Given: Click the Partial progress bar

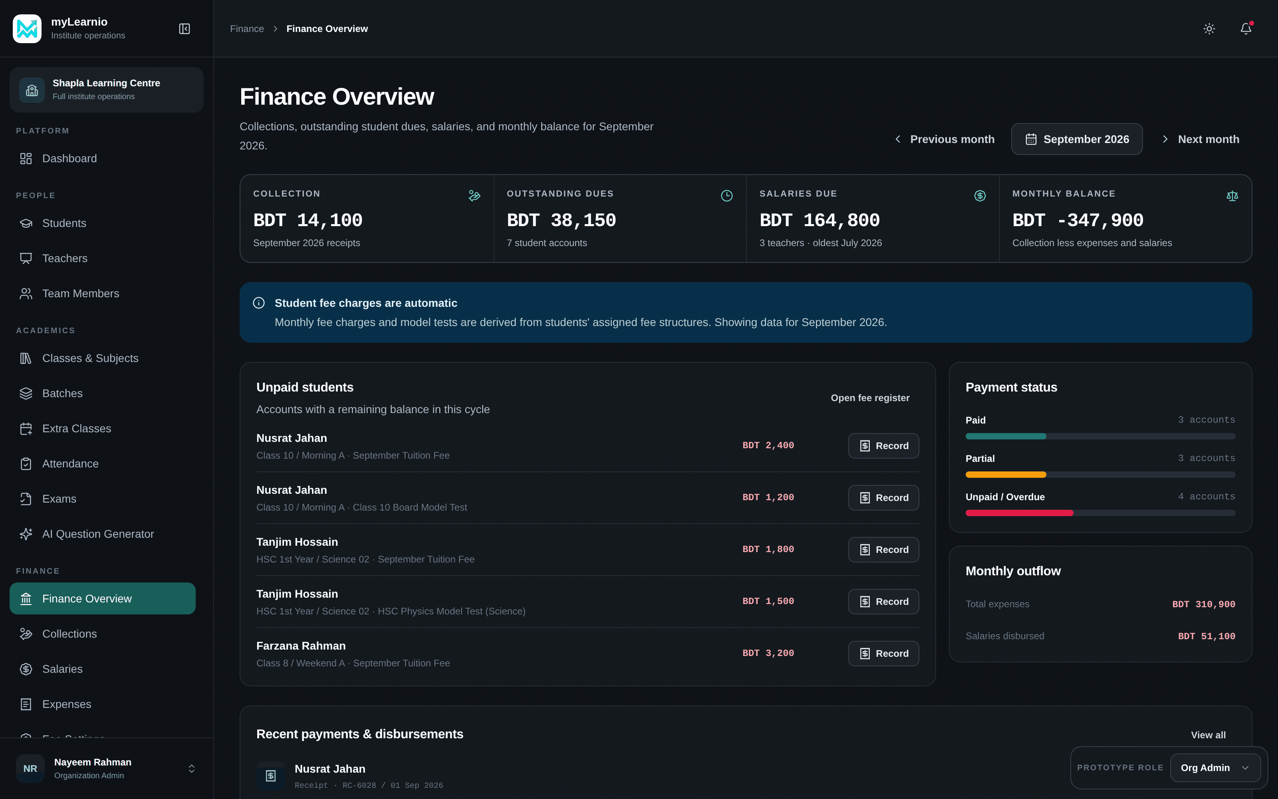Looking at the screenshot, I should 1100,475.
